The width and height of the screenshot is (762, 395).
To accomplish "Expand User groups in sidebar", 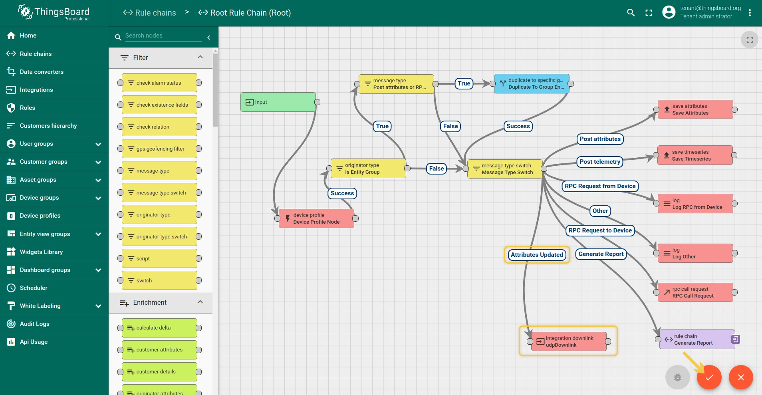I will pos(98,144).
